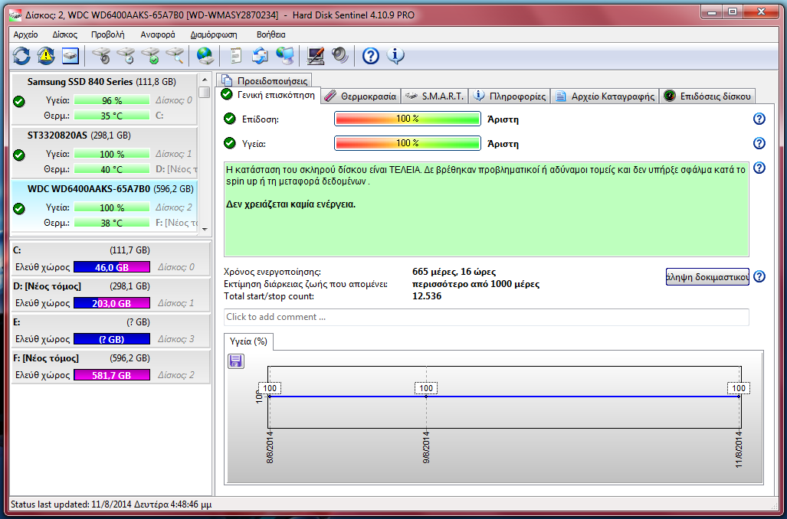787x519 pixels.
Task: Click the E: free space (? GB) bar
Action: pyautogui.click(x=111, y=339)
